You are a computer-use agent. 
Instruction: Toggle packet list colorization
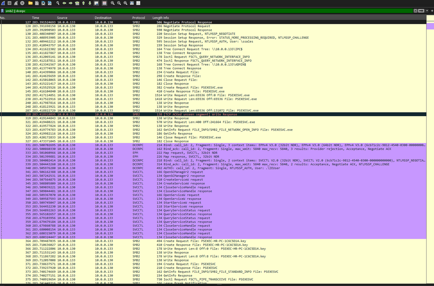click(x=104, y=3)
